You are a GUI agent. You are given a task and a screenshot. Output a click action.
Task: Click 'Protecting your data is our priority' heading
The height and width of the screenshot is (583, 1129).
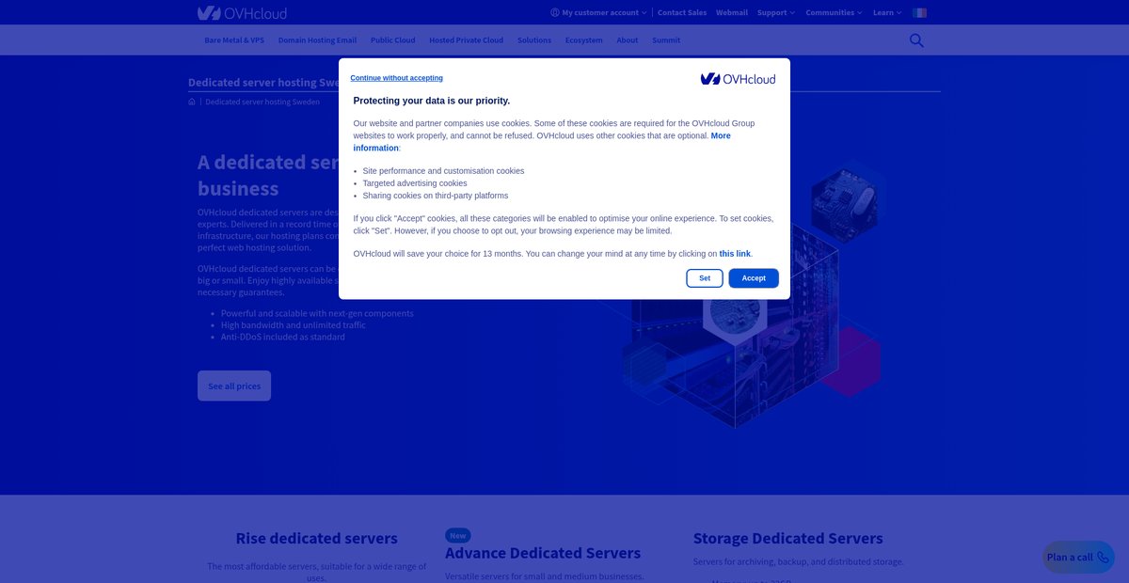pos(432,101)
